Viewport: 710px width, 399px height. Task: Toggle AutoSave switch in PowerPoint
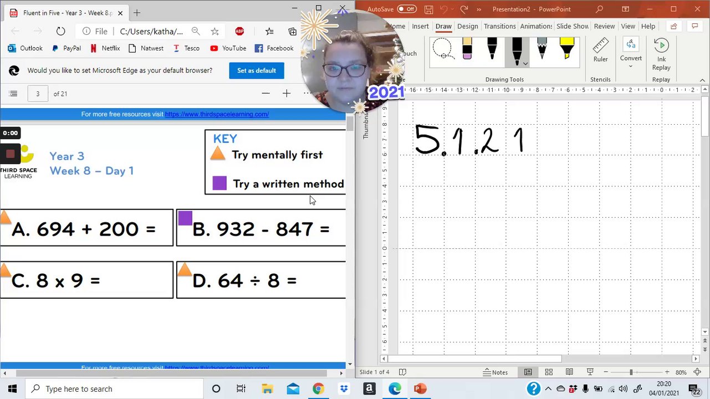click(x=407, y=9)
